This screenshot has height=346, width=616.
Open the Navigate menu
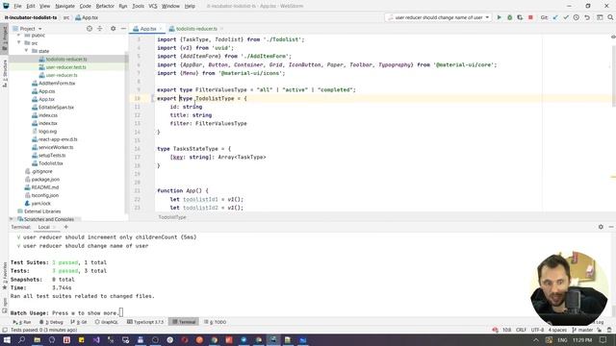click(64, 6)
